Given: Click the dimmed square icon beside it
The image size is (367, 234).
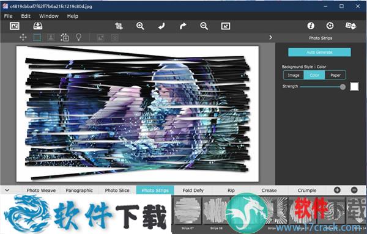Looking at the screenshot, I should pos(114,37).
